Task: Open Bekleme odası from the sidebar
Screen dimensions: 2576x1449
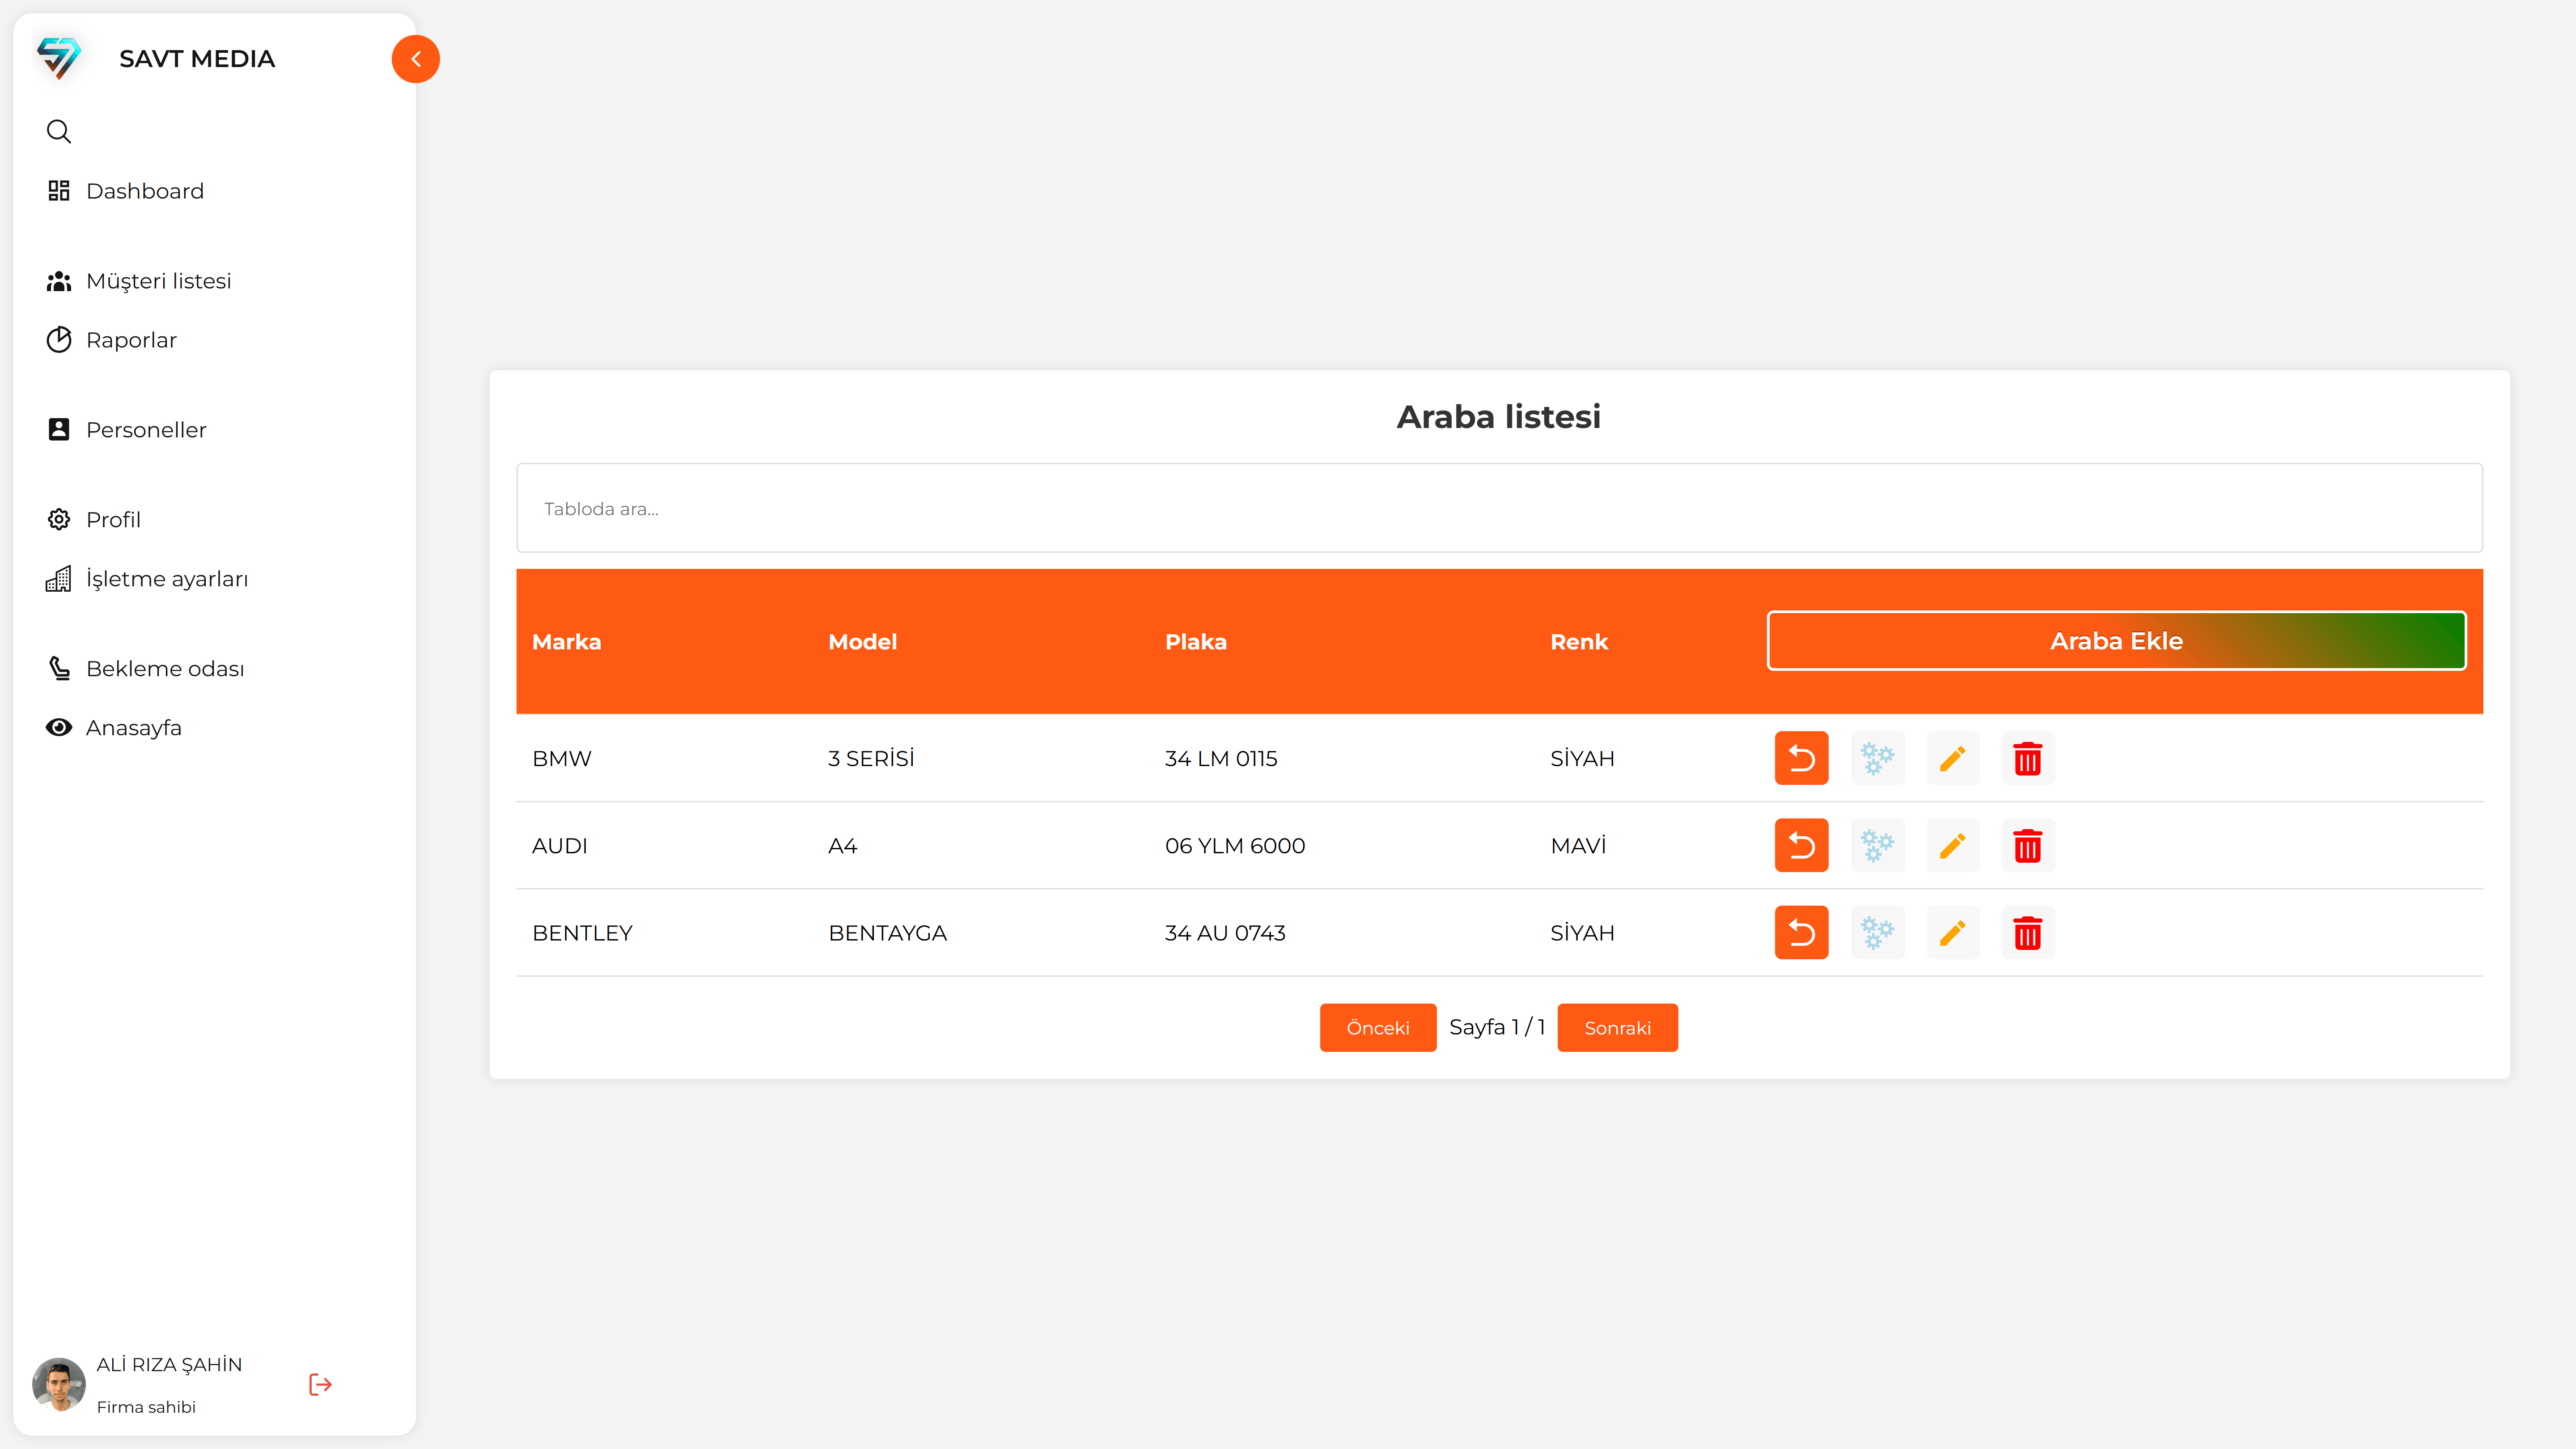Action: point(164,668)
